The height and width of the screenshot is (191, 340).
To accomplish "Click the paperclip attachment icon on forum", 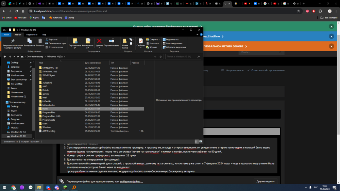I will pyautogui.click(x=62, y=181).
